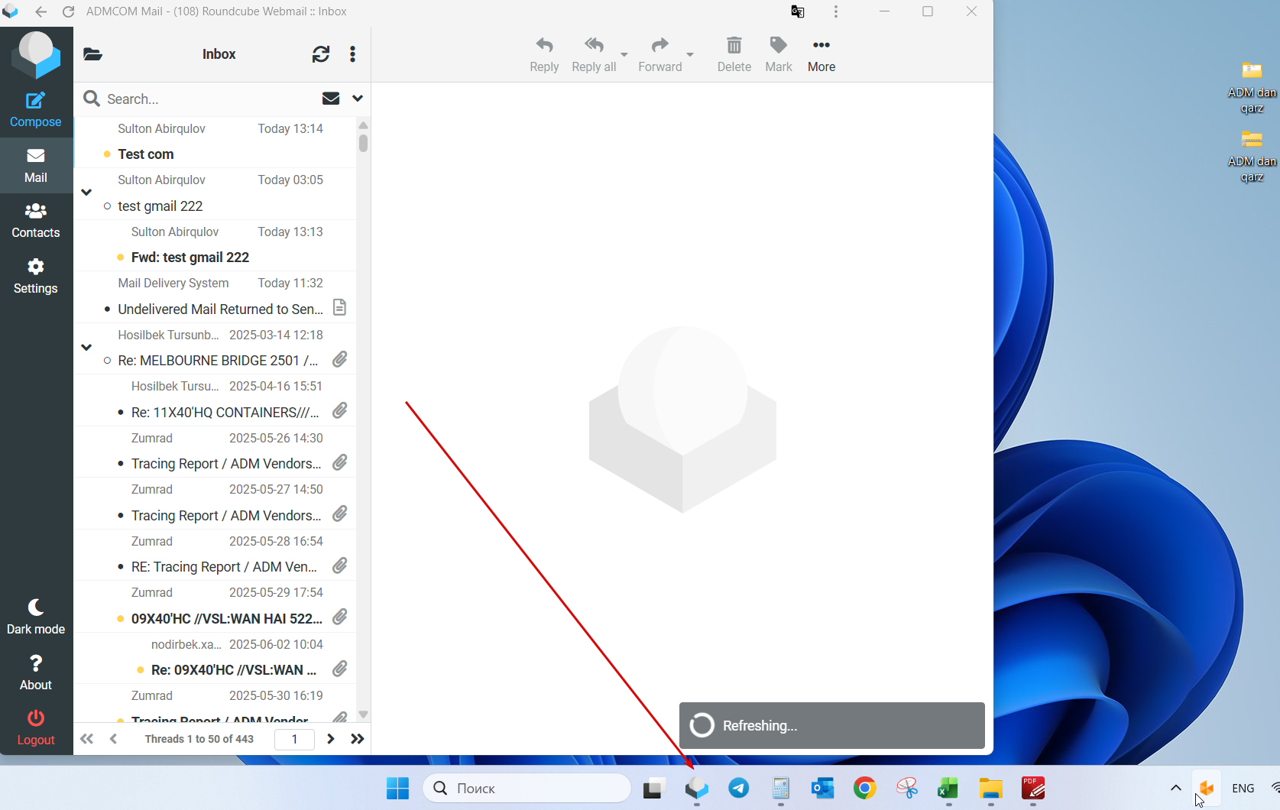Click the Reply toolbar button
Image resolution: width=1280 pixels, height=810 pixels.
click(x=544, y=55)
